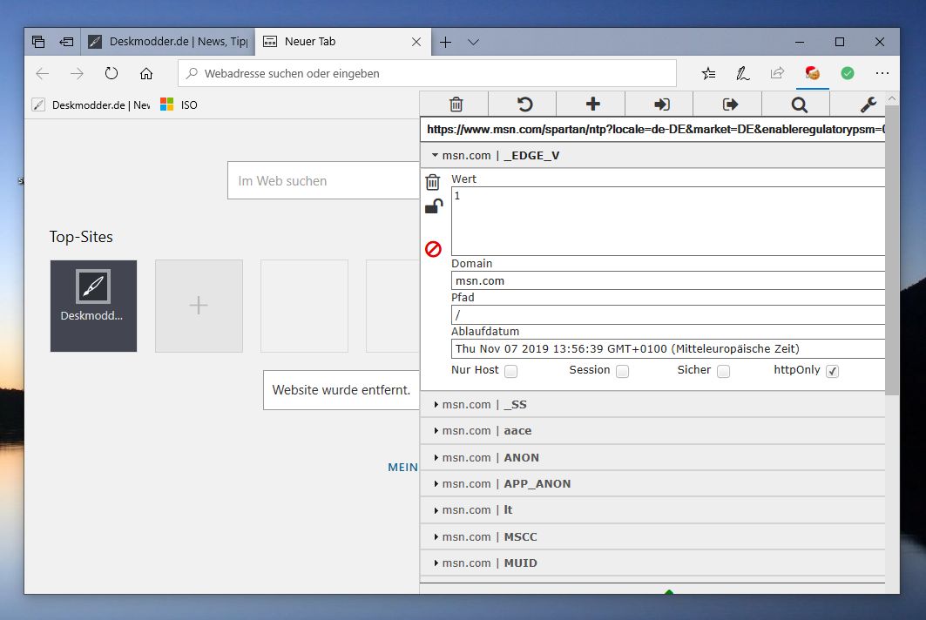This screenshot has height=620, width=926.
Task: Refresh the current page
Action: [111, 73]
